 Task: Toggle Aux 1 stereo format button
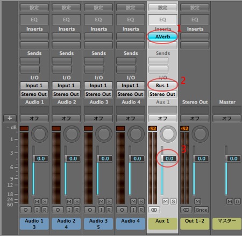pyautogui.click(x=154, y=210)
